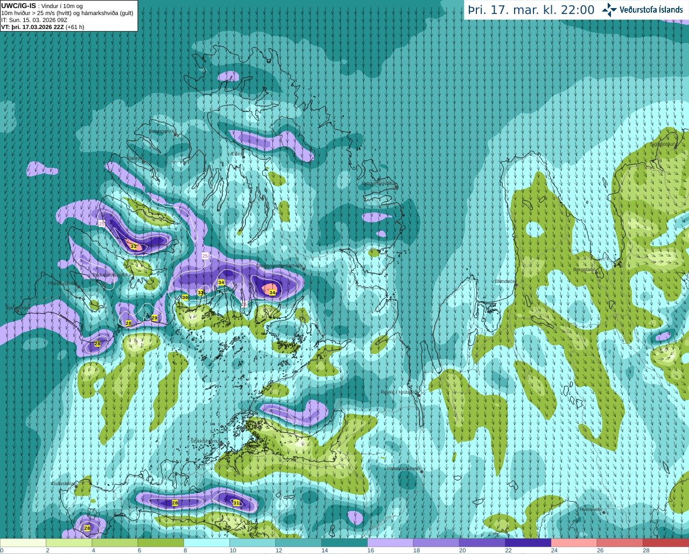Screen dimensions: 689x554
Task: Click the Patreksfjörður station label
Action: pos(63,283)
